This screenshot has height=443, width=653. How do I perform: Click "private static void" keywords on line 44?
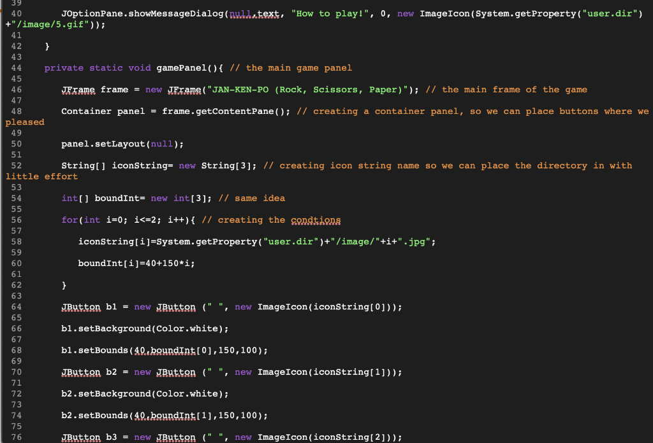click(98, 67)
